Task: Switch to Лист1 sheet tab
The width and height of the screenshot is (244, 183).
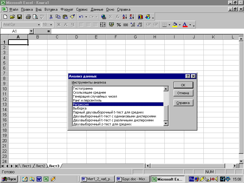Action: (x=27, y=166)
